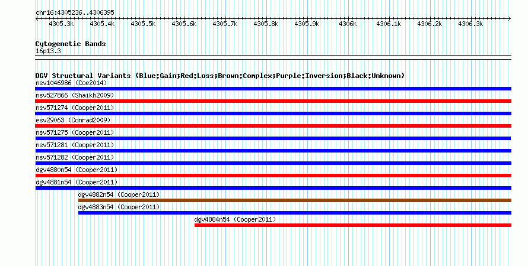
Task: Select the dgv4884n54 red loss bar
Action: tap(353, 225)
